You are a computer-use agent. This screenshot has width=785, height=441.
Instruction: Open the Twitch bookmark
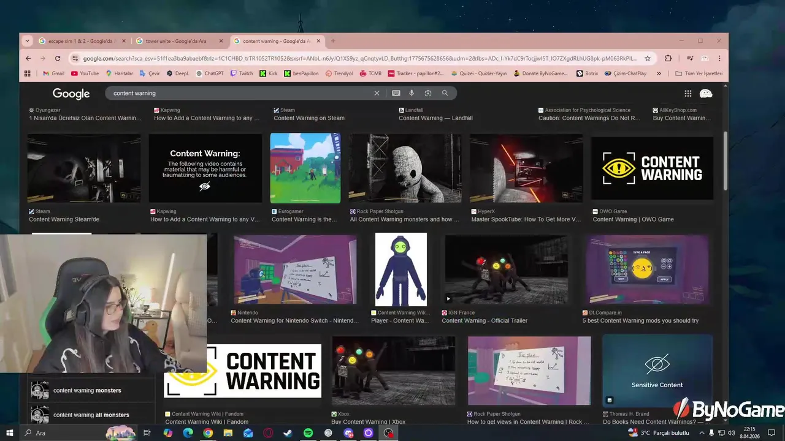pos(241,73)
